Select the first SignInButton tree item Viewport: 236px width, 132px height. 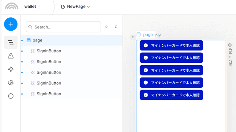pos(72,51)
